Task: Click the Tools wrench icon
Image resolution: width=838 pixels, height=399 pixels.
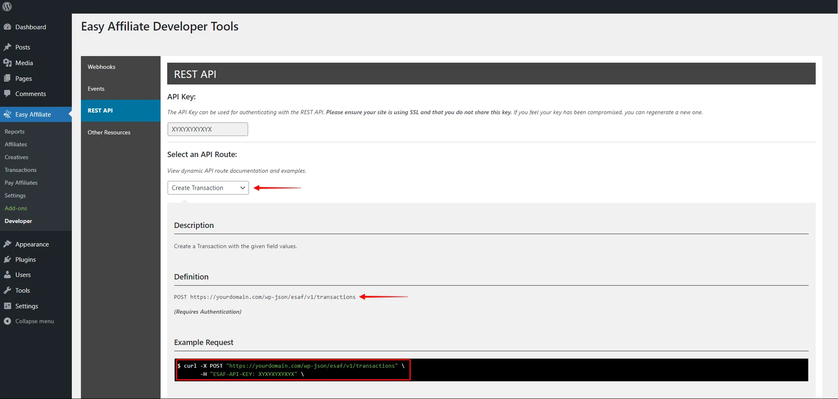Action: pos(7,290)
